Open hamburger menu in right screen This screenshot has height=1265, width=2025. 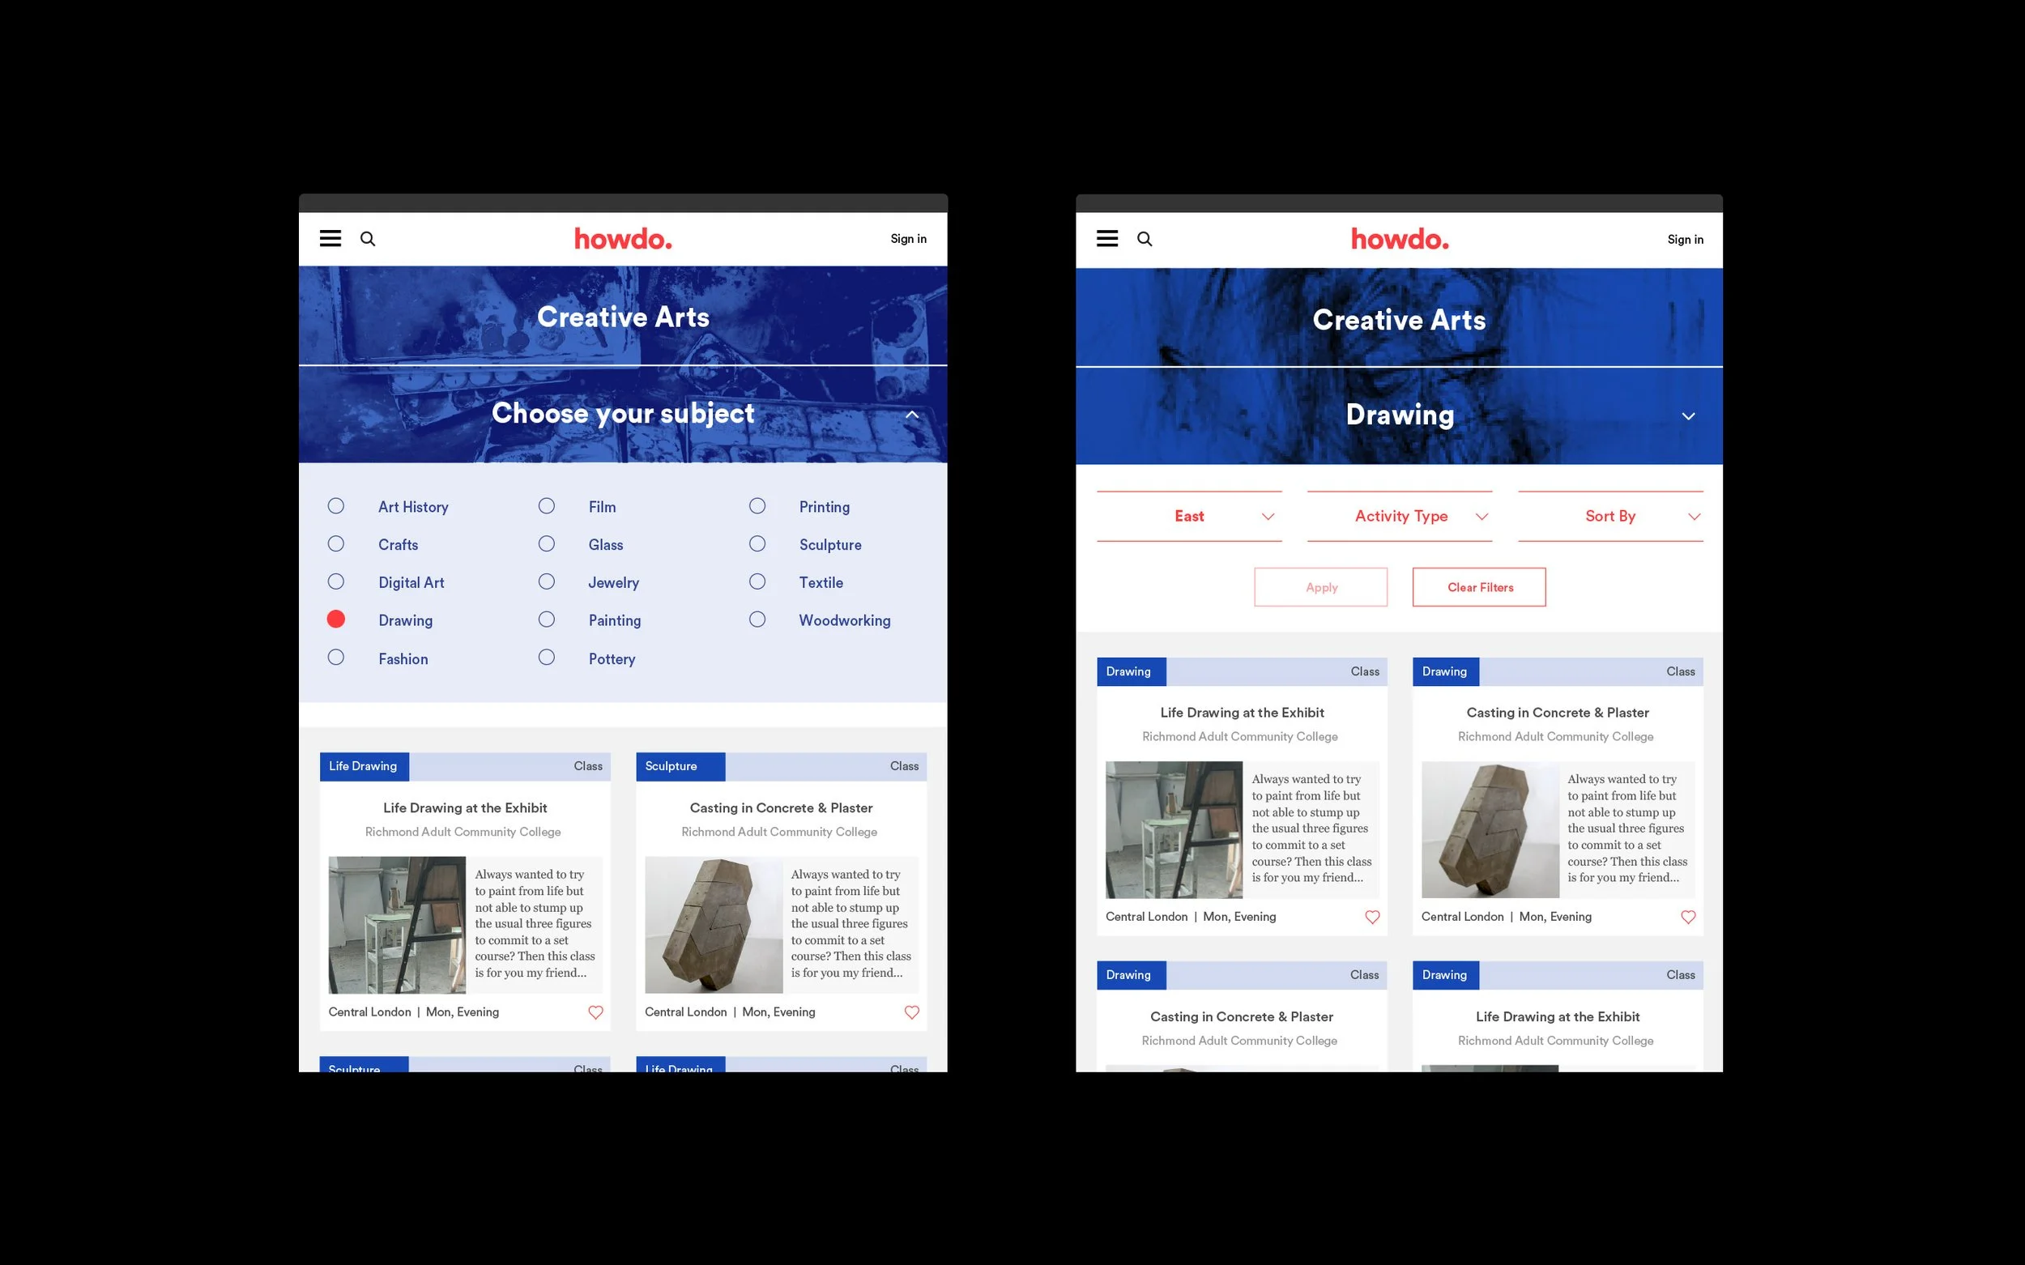(x=1107, y=238)
